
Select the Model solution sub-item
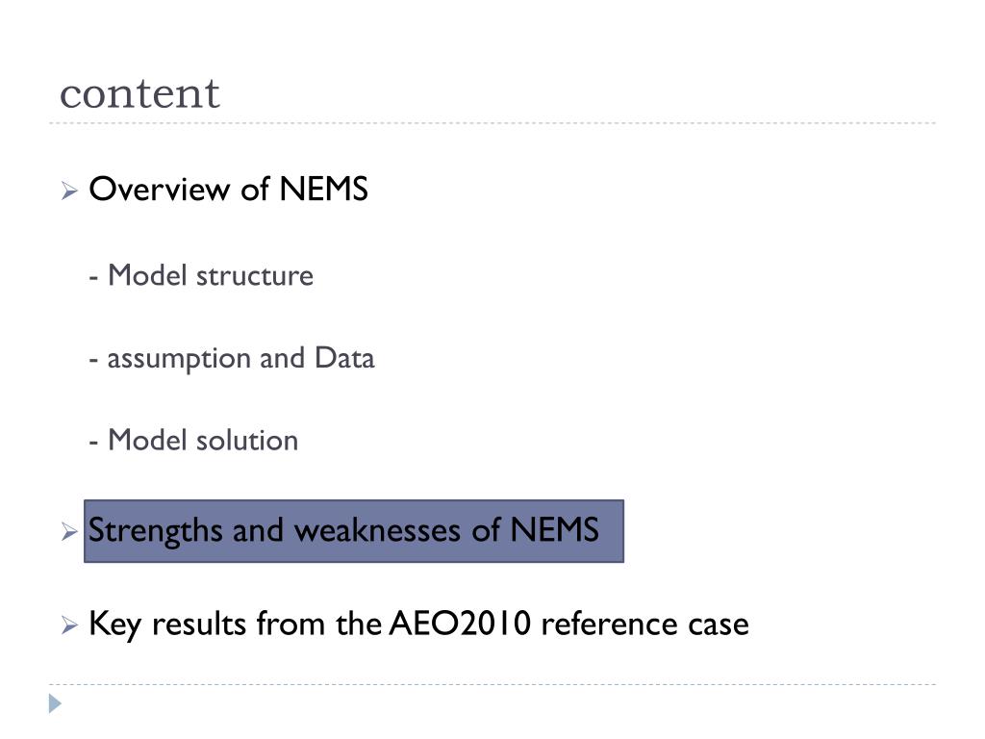(x=193, y=440)
